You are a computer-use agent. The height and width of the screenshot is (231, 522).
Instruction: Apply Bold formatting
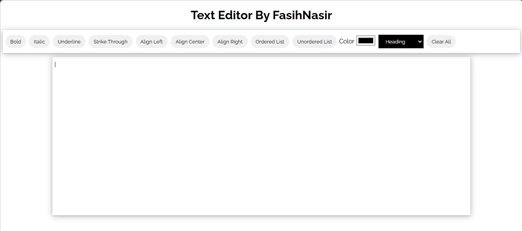tap(15, 42)
